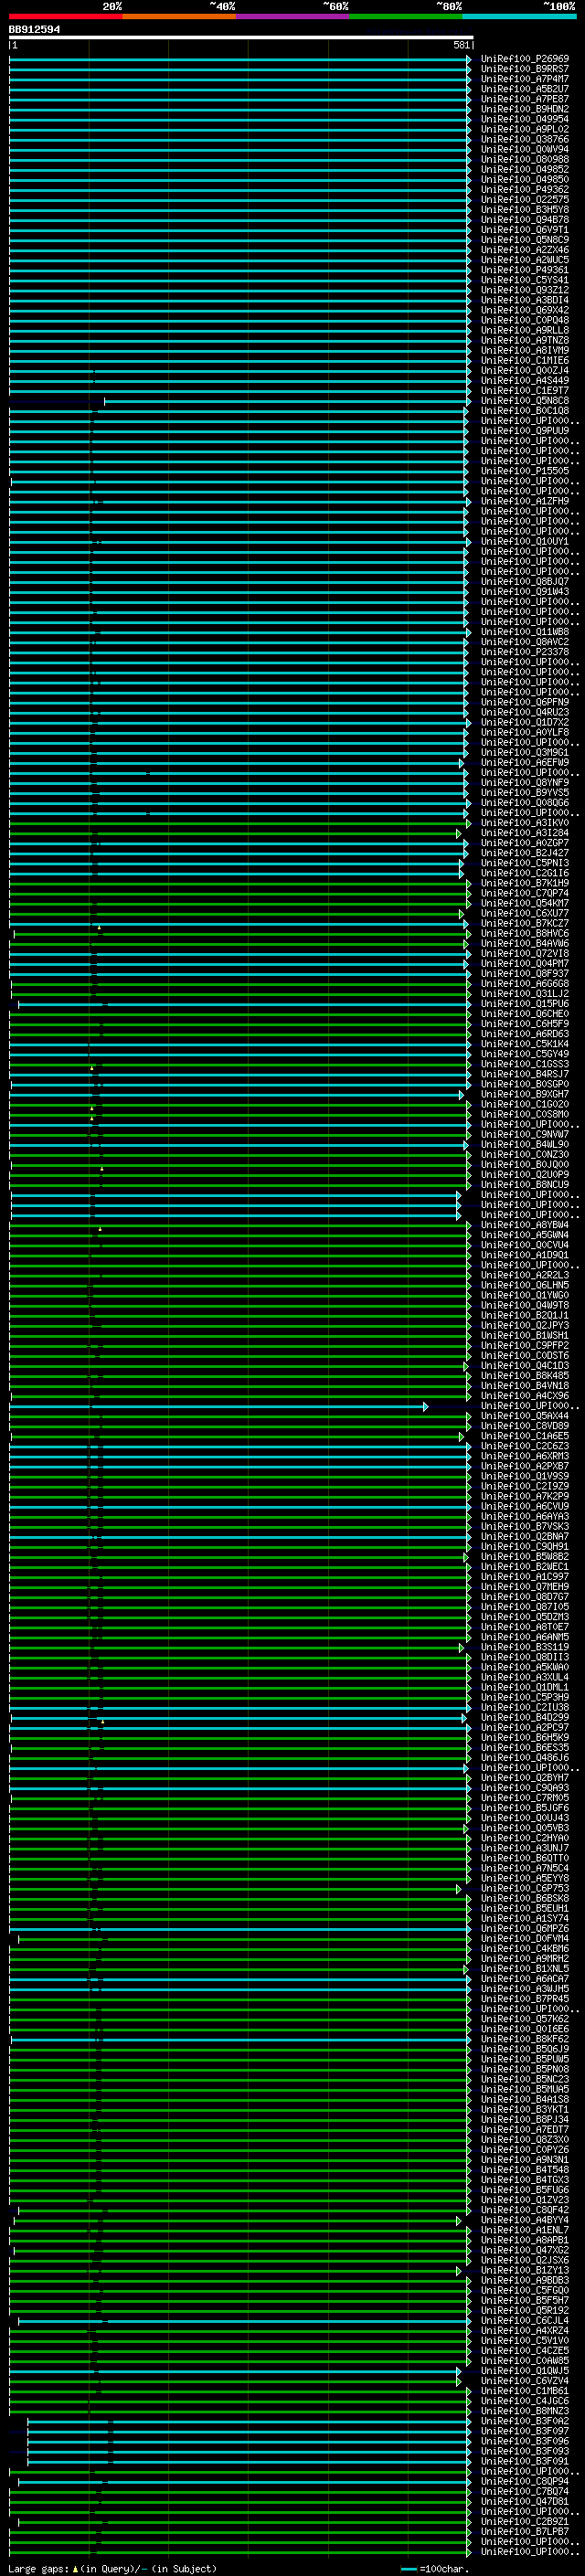Click hit label UniRef100_A4CX96

click(x=525, y=1395)
